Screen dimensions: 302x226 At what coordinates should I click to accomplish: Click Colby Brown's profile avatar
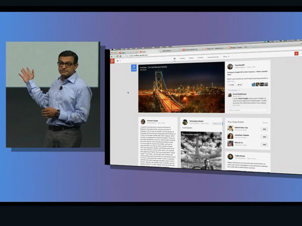230,157
